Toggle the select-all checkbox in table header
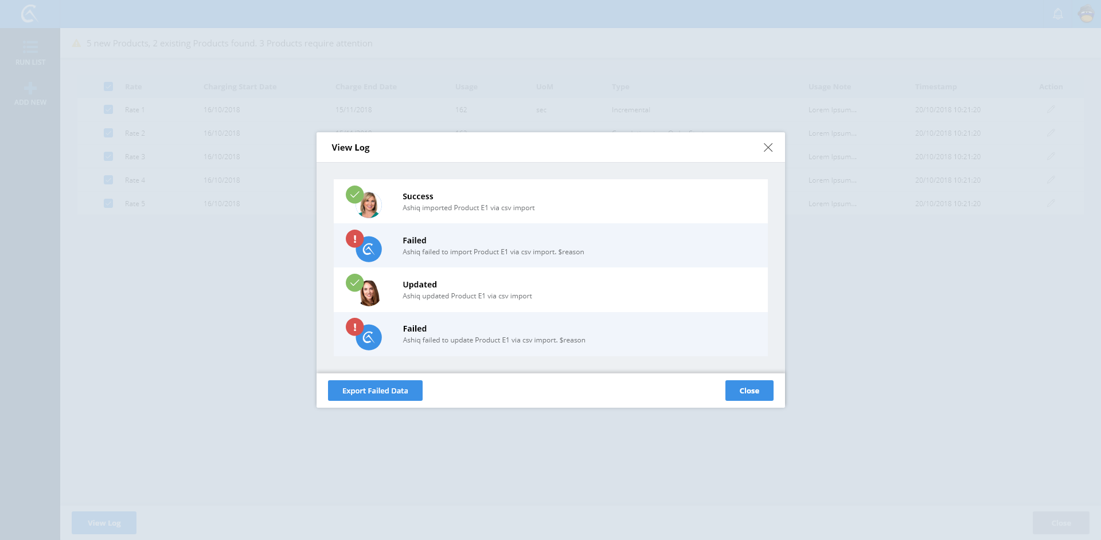The image size is (1101, 540). [x=108, y=86]
